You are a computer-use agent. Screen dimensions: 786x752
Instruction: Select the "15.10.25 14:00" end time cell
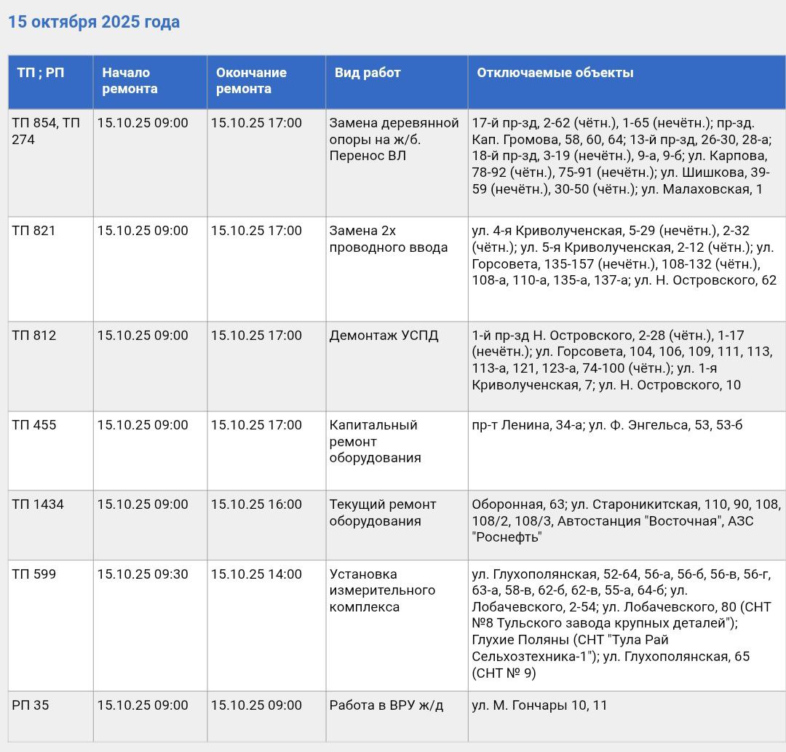coord(256,574)
